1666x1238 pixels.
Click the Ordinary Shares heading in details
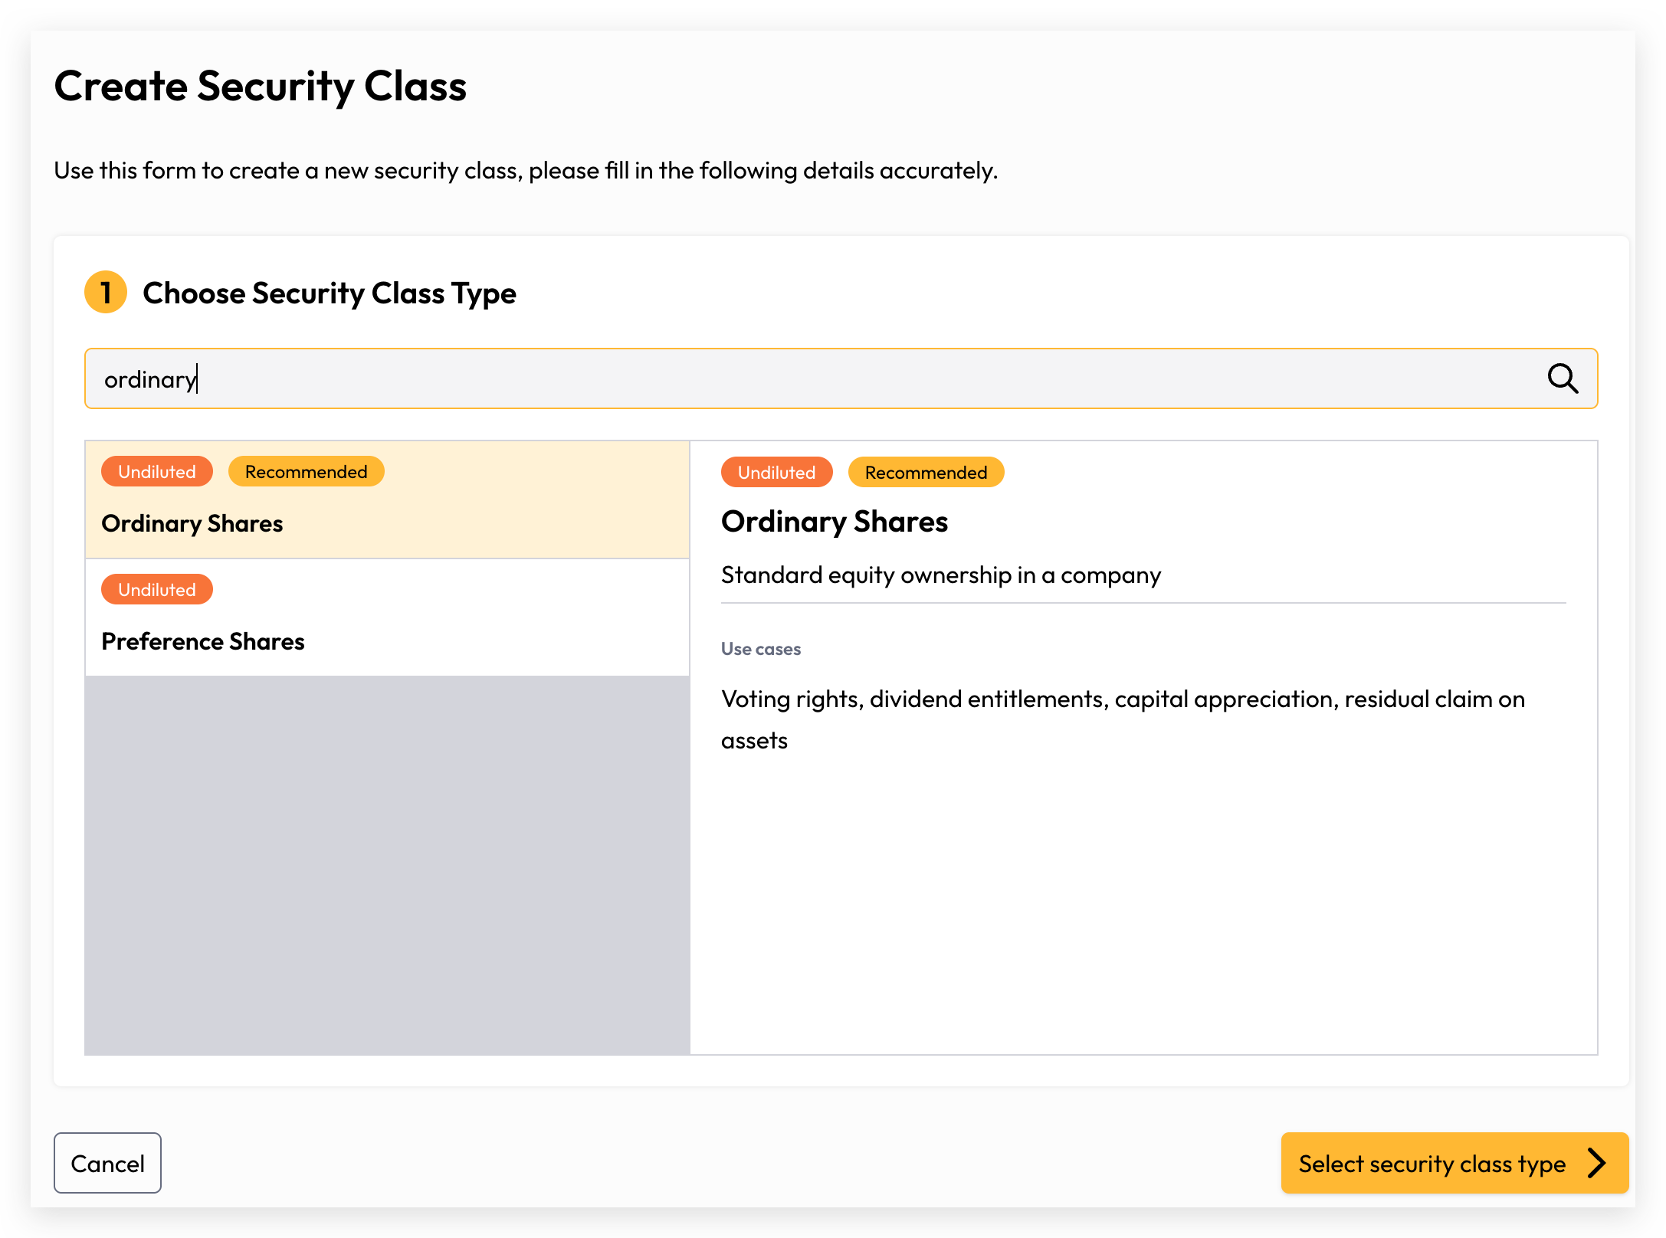pyautogui.click(x=835, y=522)
